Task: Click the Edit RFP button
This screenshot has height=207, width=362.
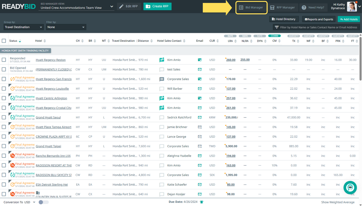Action: tap(128, 6)
